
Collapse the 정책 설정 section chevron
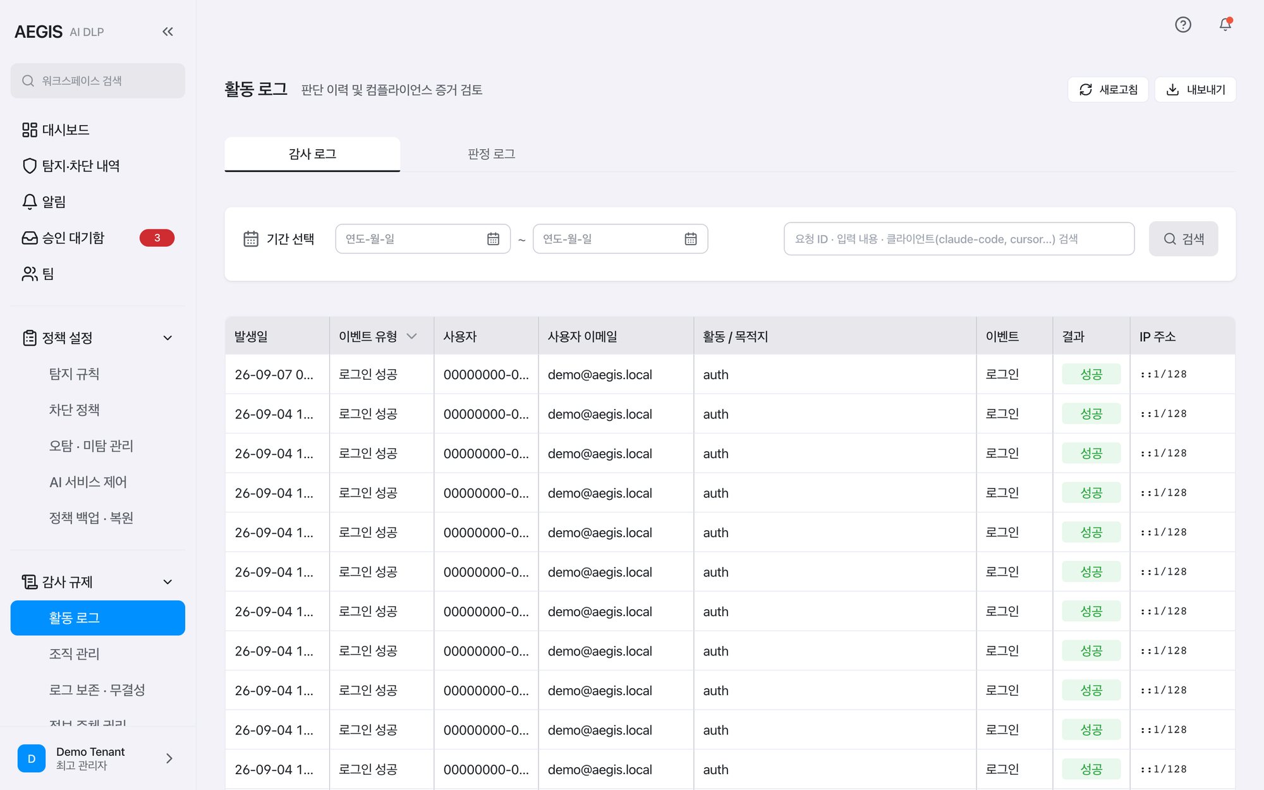[x=167, y=337]
